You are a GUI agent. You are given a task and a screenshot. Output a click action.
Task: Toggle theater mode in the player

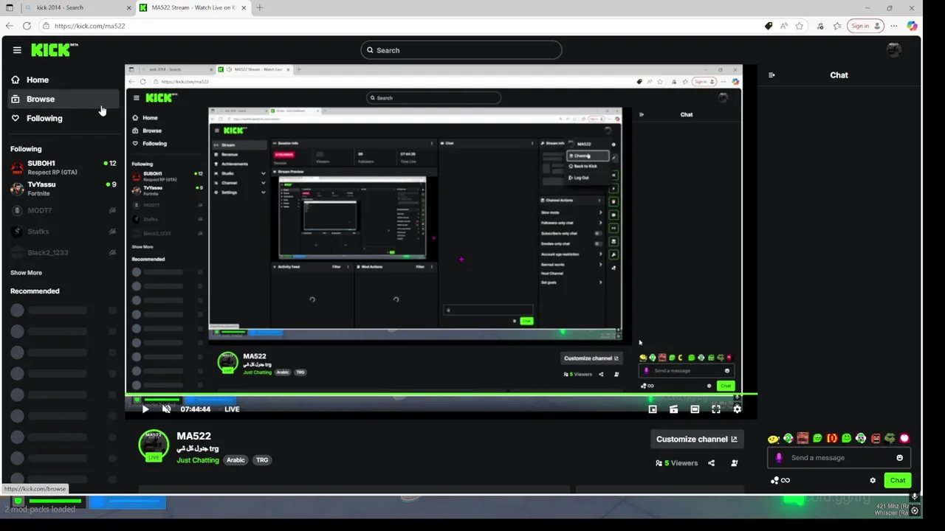pos(695,409)
